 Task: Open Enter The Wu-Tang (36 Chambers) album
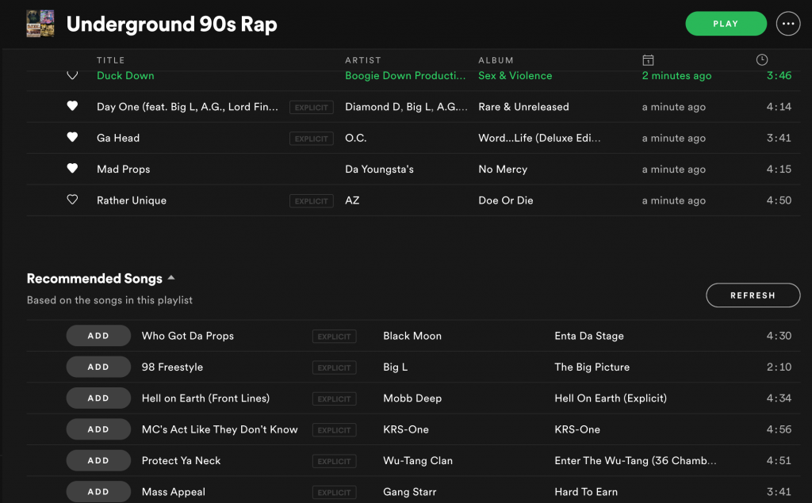(x=635, y=460)
